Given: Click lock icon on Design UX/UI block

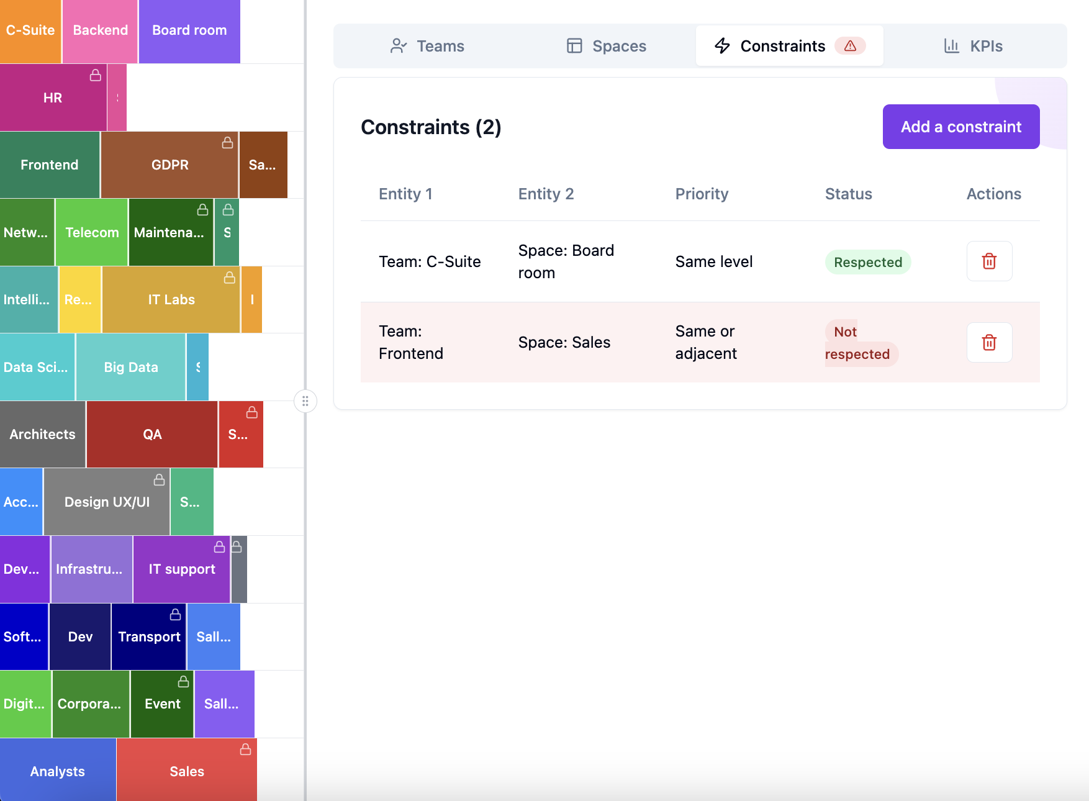Looking at the screenshot, I should 160,479.
